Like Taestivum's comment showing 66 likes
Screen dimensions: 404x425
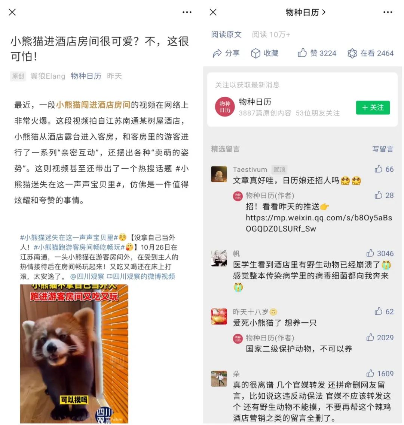point(378,169)
